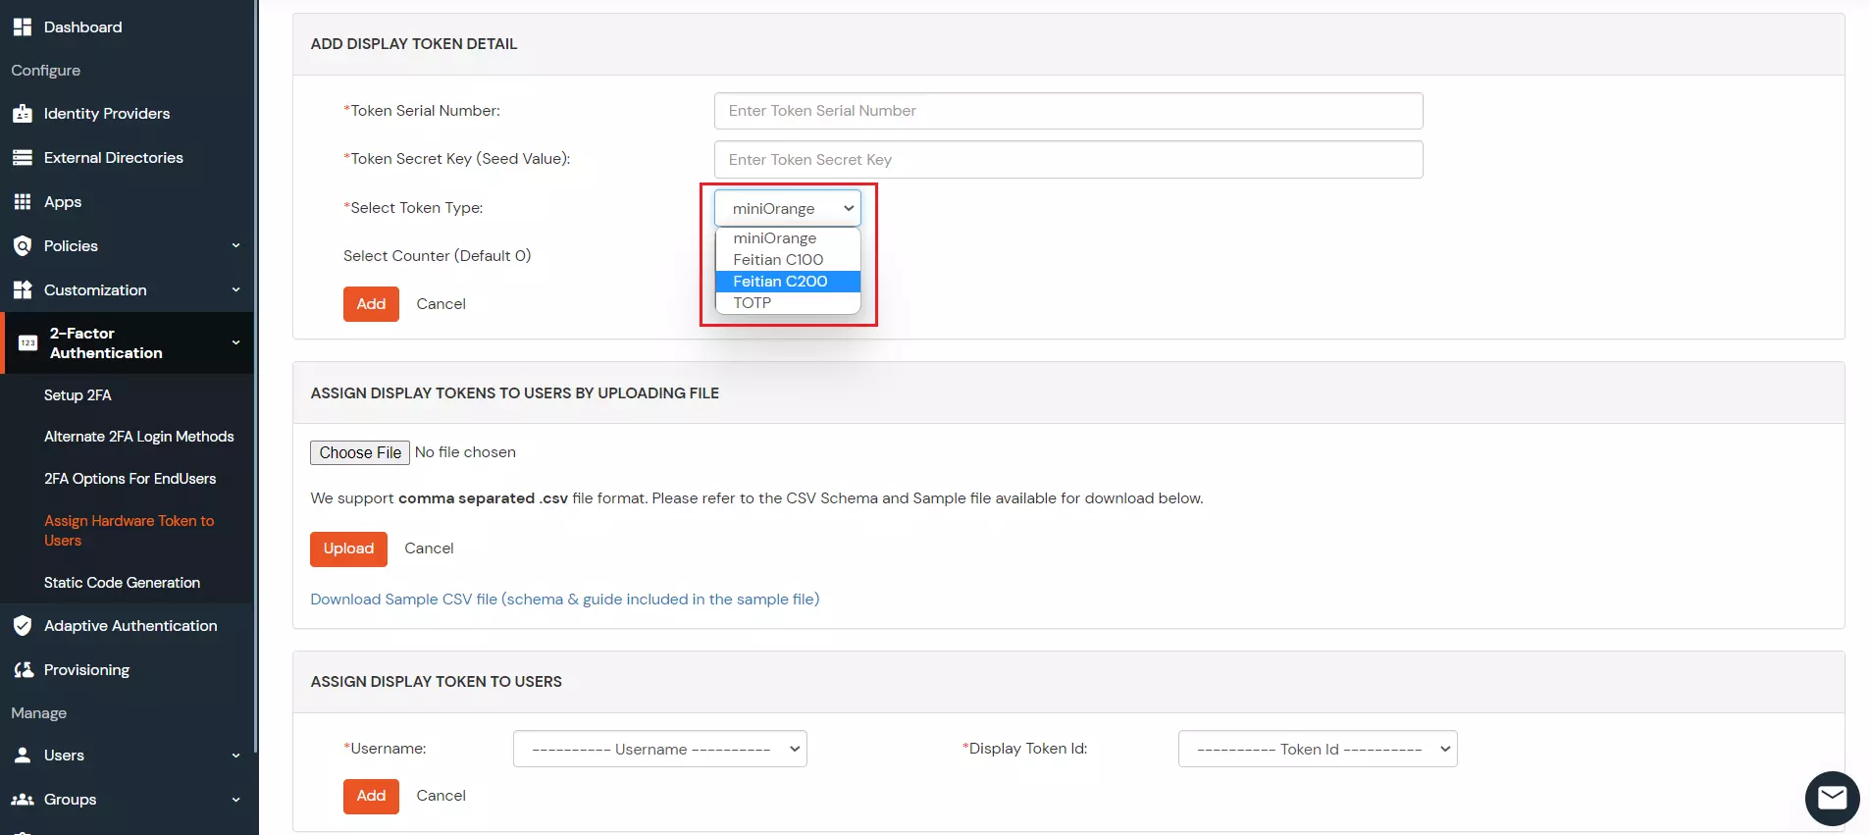Expand the Customization submenu chevron
The width and height of the screenshot is (1870, 835).
(x=235, y=290)
